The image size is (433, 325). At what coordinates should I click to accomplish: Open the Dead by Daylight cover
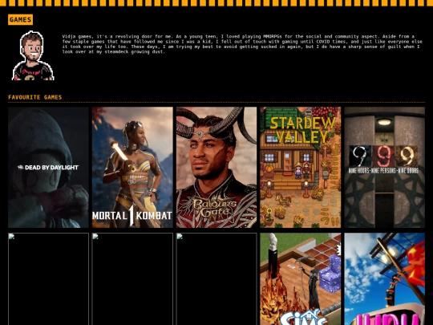pos(48,168)
